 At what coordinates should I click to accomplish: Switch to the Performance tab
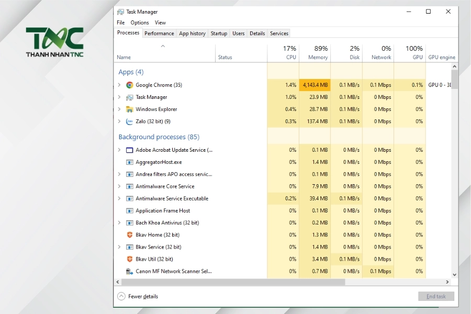click(159, 33)
